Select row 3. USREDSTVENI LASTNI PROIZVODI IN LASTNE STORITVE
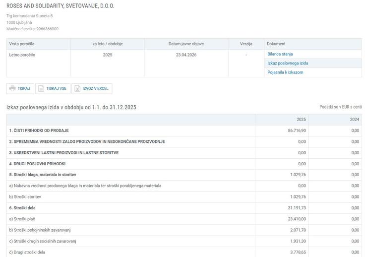 pos(184,153)
